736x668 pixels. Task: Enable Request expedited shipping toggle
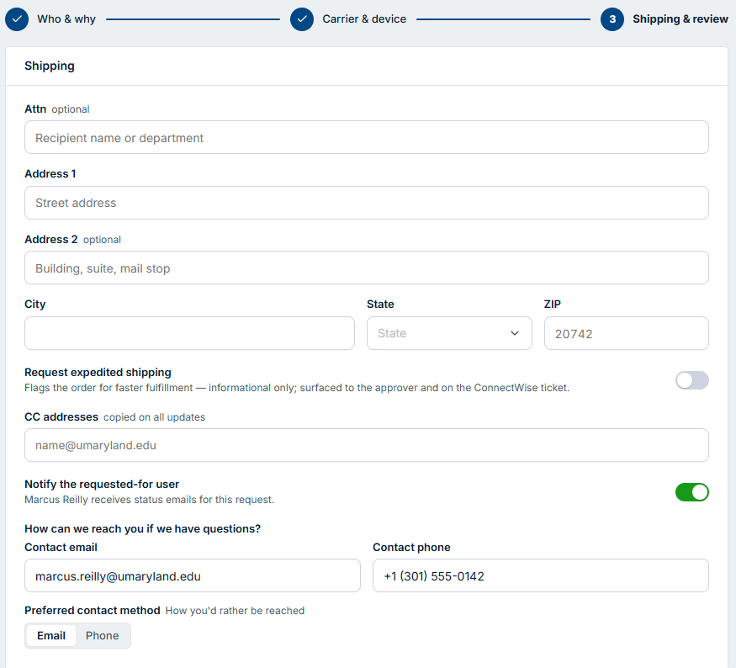pos(692,380)
